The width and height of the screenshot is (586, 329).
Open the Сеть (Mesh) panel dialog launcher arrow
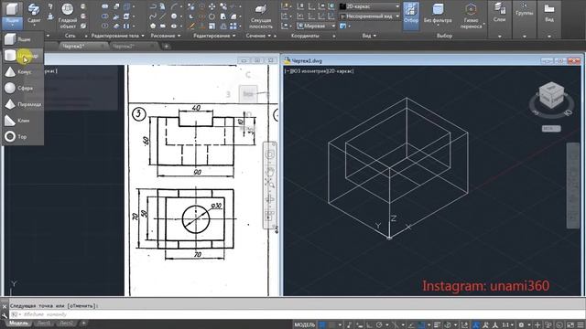[x=86, y=37]
